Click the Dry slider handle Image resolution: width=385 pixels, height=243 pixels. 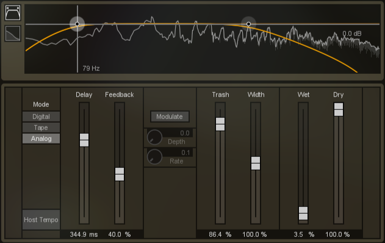(339, 109)
